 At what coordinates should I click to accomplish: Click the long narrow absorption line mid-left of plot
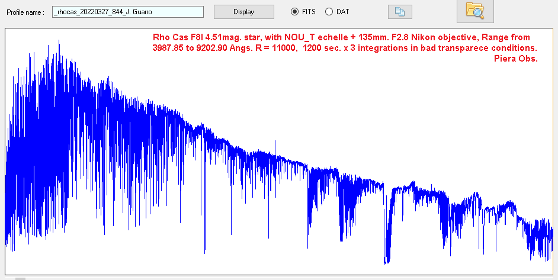(205, 225)
